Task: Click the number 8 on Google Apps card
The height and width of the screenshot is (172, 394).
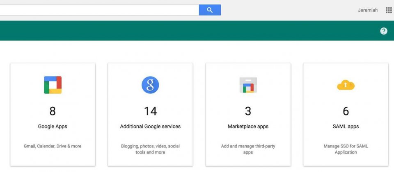Action: [53, 111]
